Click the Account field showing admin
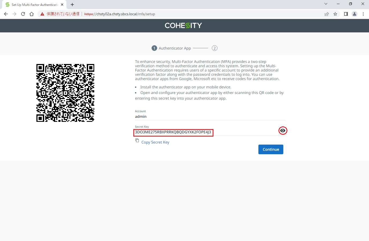This screenshot has height=241, width=369. pos(210,116)
